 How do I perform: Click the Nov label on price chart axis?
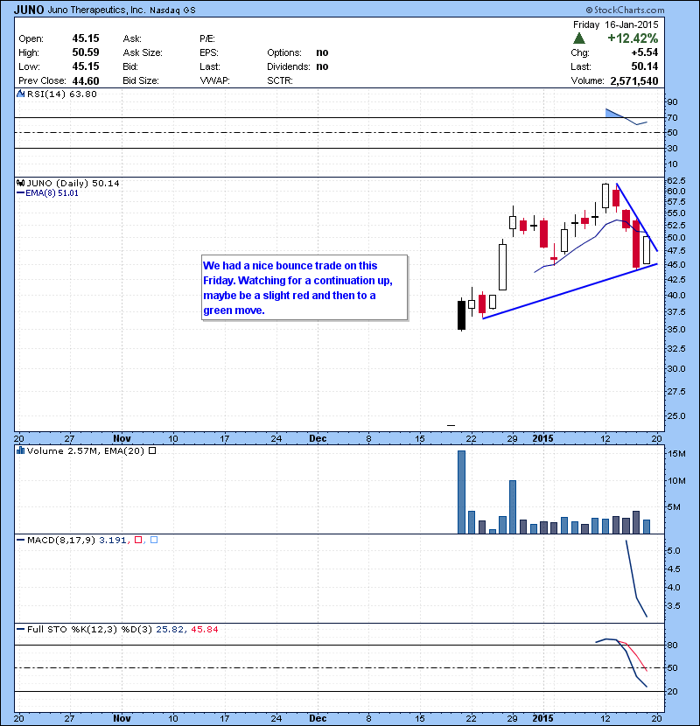(122, 438)
